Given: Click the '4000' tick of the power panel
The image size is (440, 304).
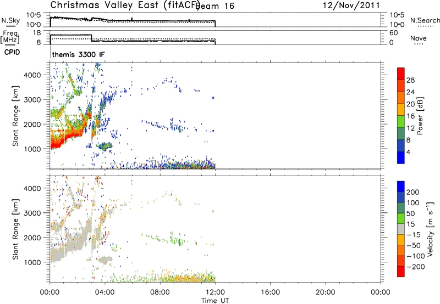Looking at the screenshot, I should click(32, 75).
